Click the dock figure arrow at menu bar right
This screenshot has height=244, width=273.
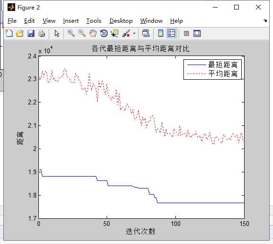(x=265, y=20)
